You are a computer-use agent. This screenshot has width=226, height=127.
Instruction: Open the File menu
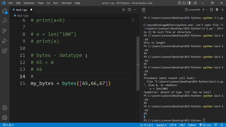(x=11, y=3)
